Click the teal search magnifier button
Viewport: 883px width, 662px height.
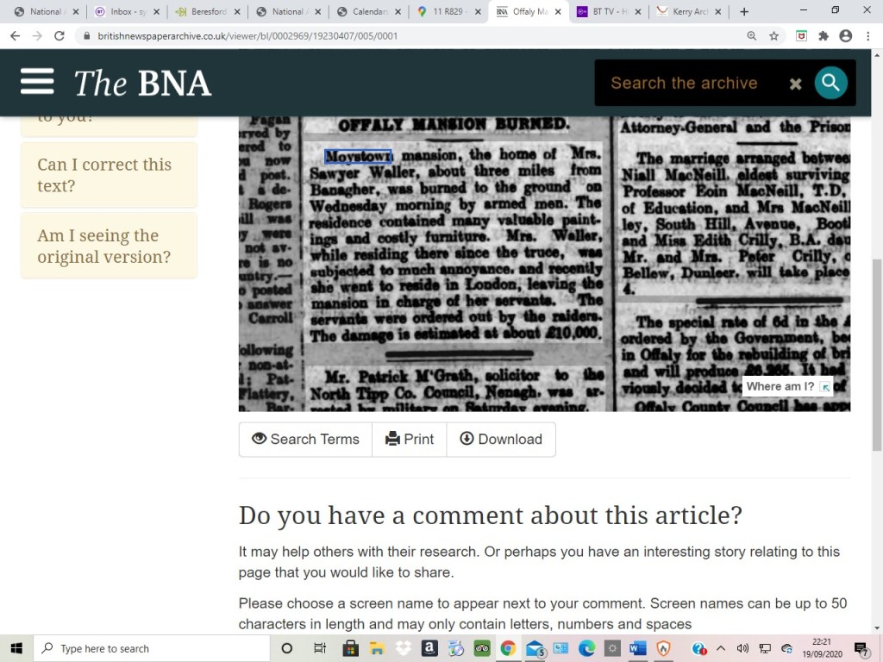(x=830, y=83)
